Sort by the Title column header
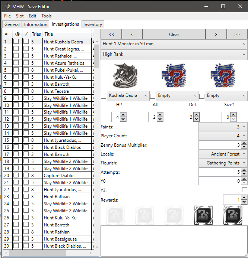 click(x=67, y=34)
